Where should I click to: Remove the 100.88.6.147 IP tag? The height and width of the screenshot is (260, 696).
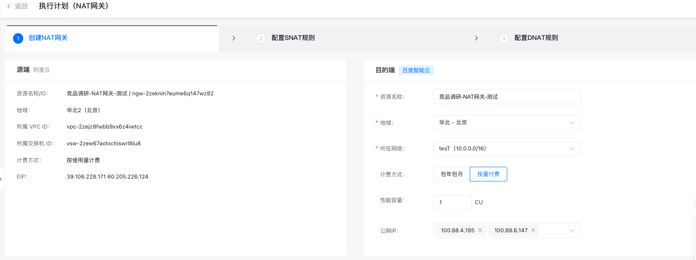[533, 230]
